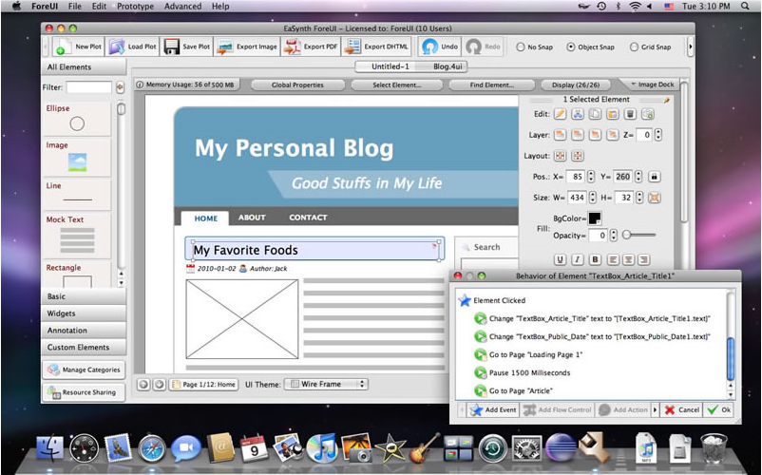This screenshot has width=762, height=475.
Task: Click the Global Properties button
Action: (x=297, y=85)
